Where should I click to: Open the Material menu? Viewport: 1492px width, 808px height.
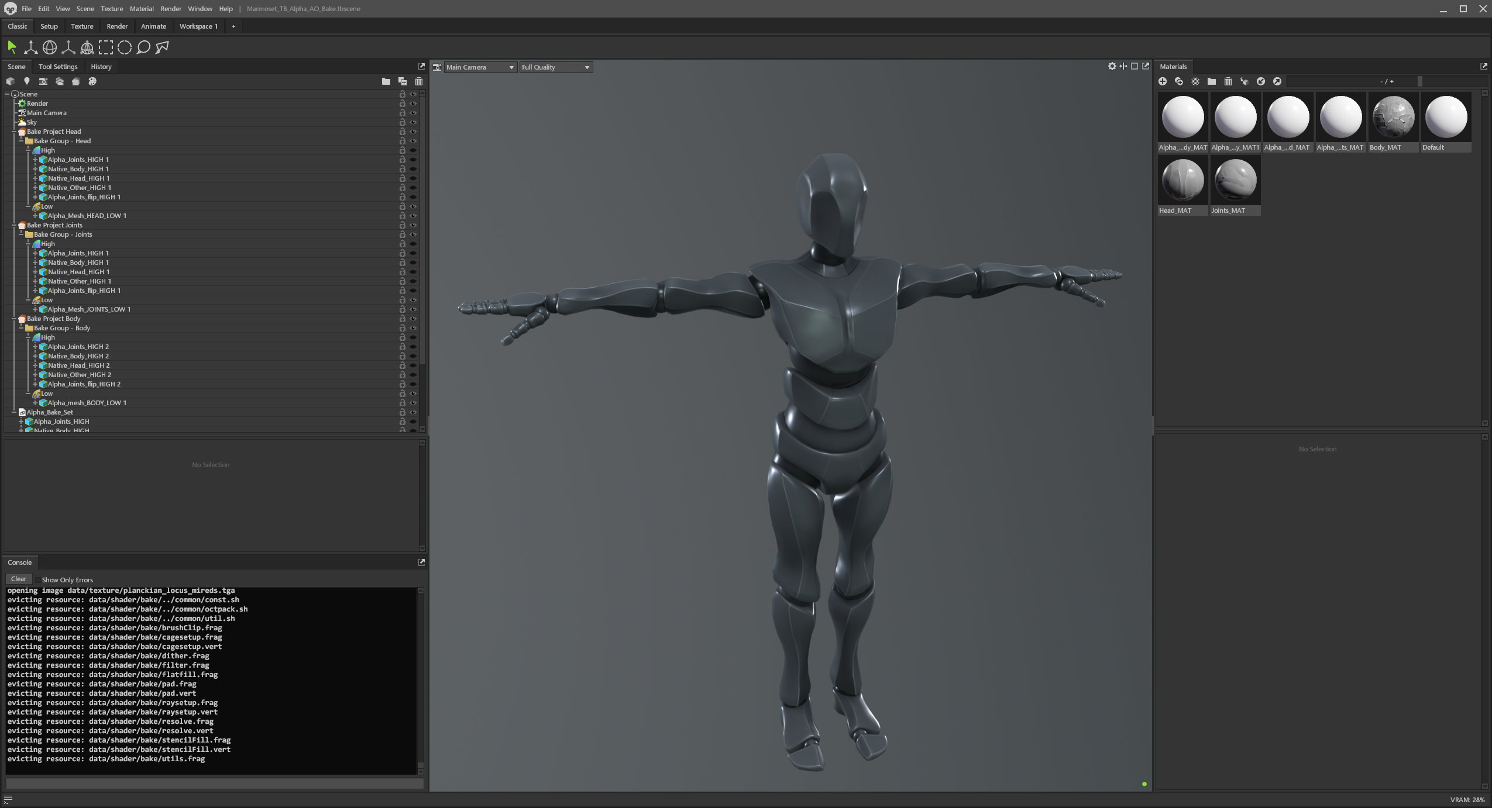click(142, 9)
